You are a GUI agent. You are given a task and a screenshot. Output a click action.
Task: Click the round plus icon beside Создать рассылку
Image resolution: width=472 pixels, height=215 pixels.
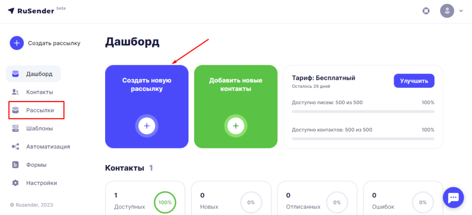pos(17,43)
